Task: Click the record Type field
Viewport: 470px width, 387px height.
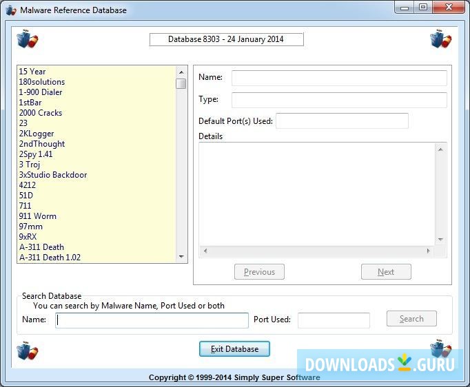Action: [339, 100]
